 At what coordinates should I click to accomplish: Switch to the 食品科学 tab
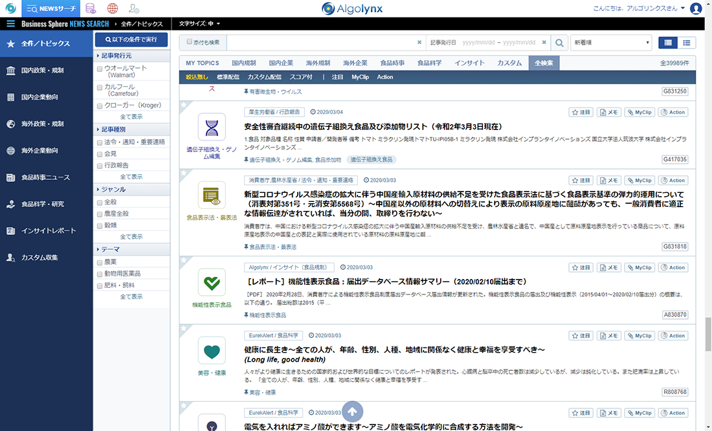tap(429, 63)
